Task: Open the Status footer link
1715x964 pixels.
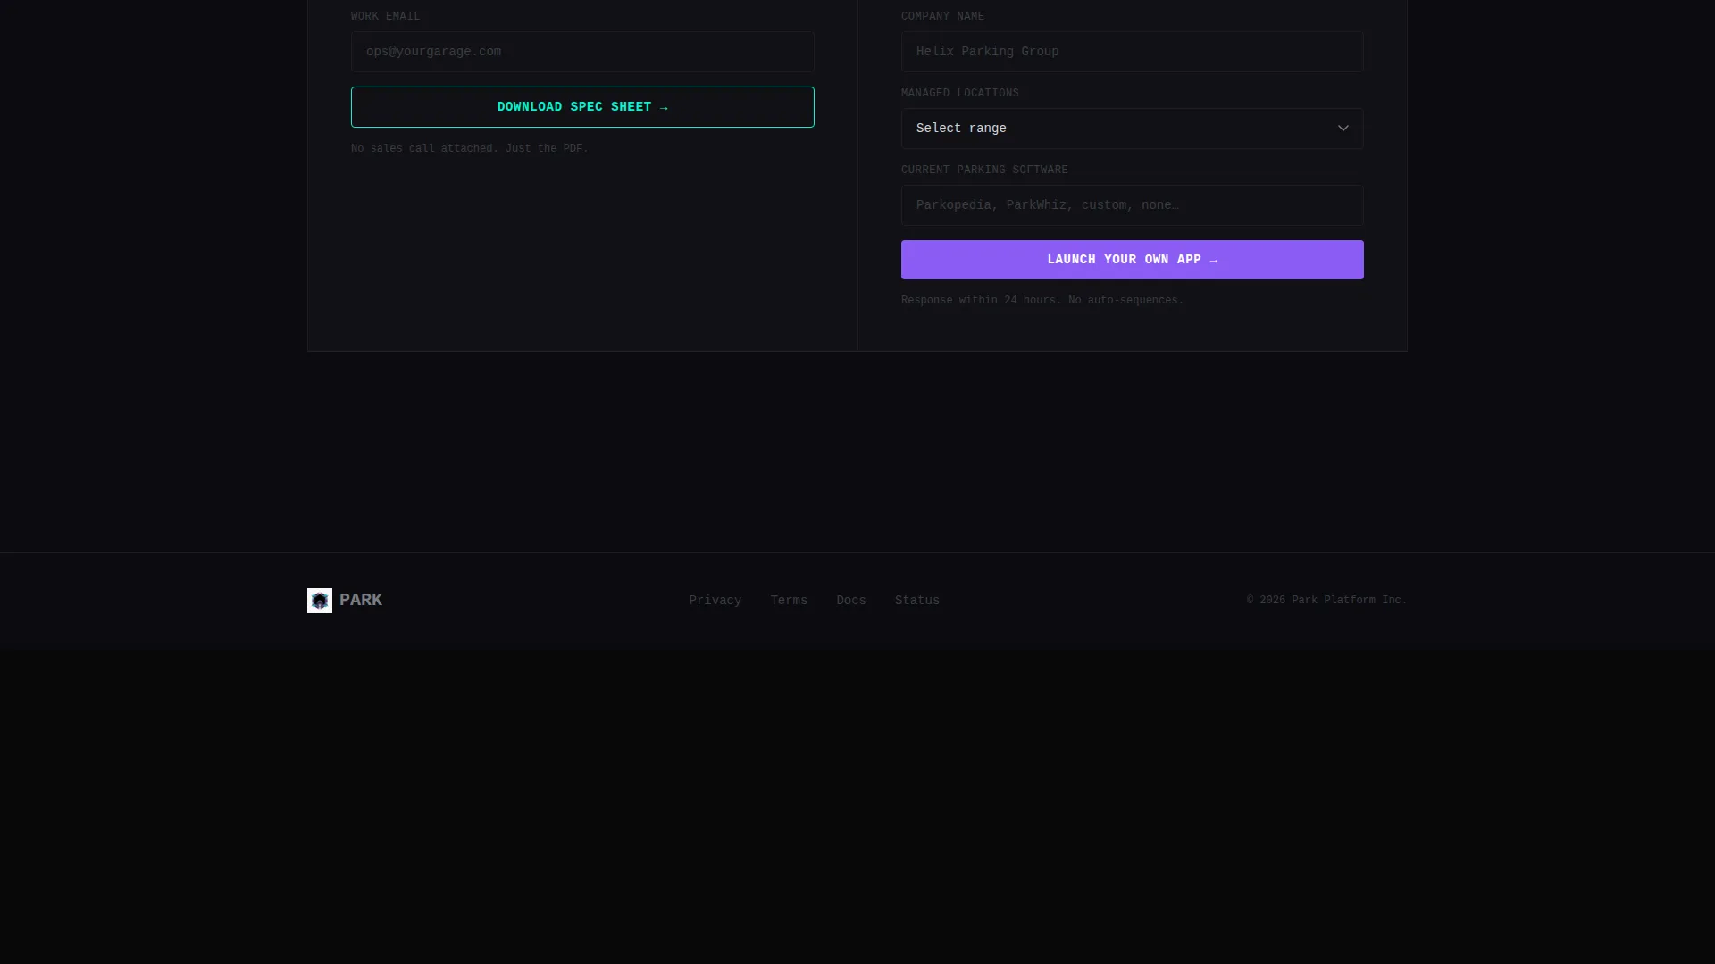Action: (x=917, y=601)
